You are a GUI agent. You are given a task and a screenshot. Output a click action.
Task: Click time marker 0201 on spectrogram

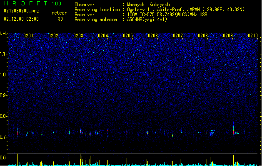28,36
